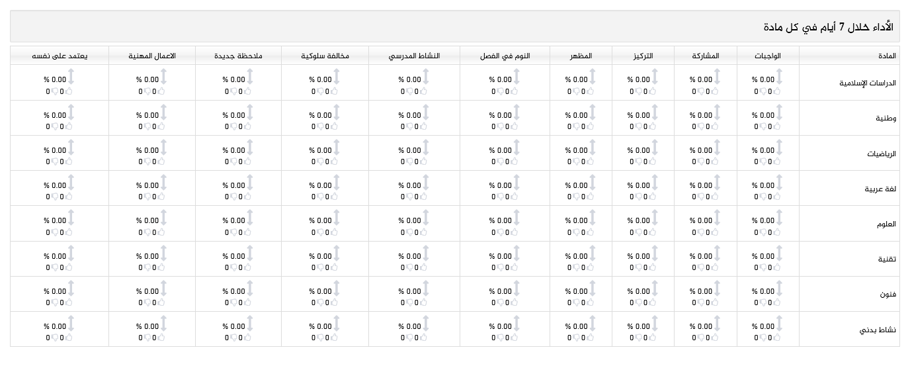
Task: Click thumbs-up icon for التركيز in لغة عربية row
Action: [653, 197]
